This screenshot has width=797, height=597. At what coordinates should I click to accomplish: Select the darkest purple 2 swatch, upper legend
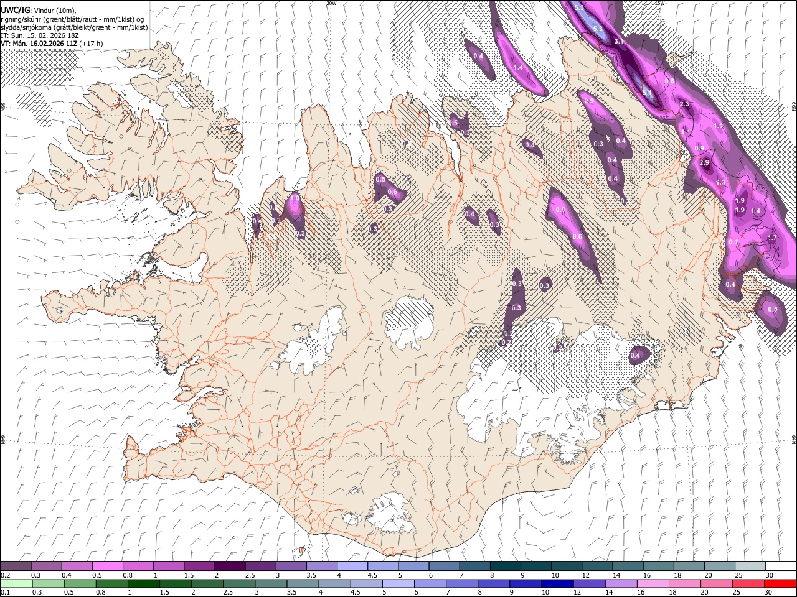230,567
